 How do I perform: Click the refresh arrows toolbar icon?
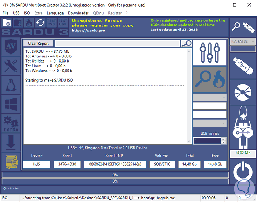pyautogui.click(x=40, y=23)
